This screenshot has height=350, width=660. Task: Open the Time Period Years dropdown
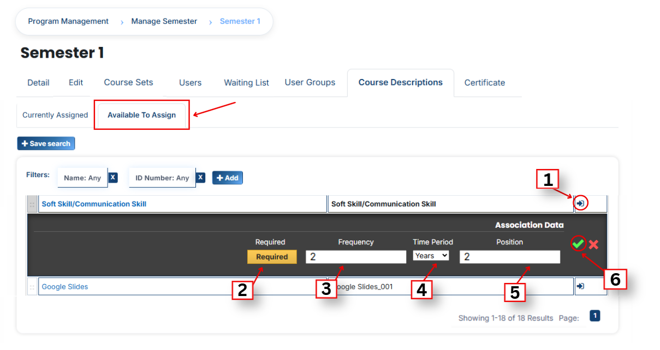tap(431, 256)
